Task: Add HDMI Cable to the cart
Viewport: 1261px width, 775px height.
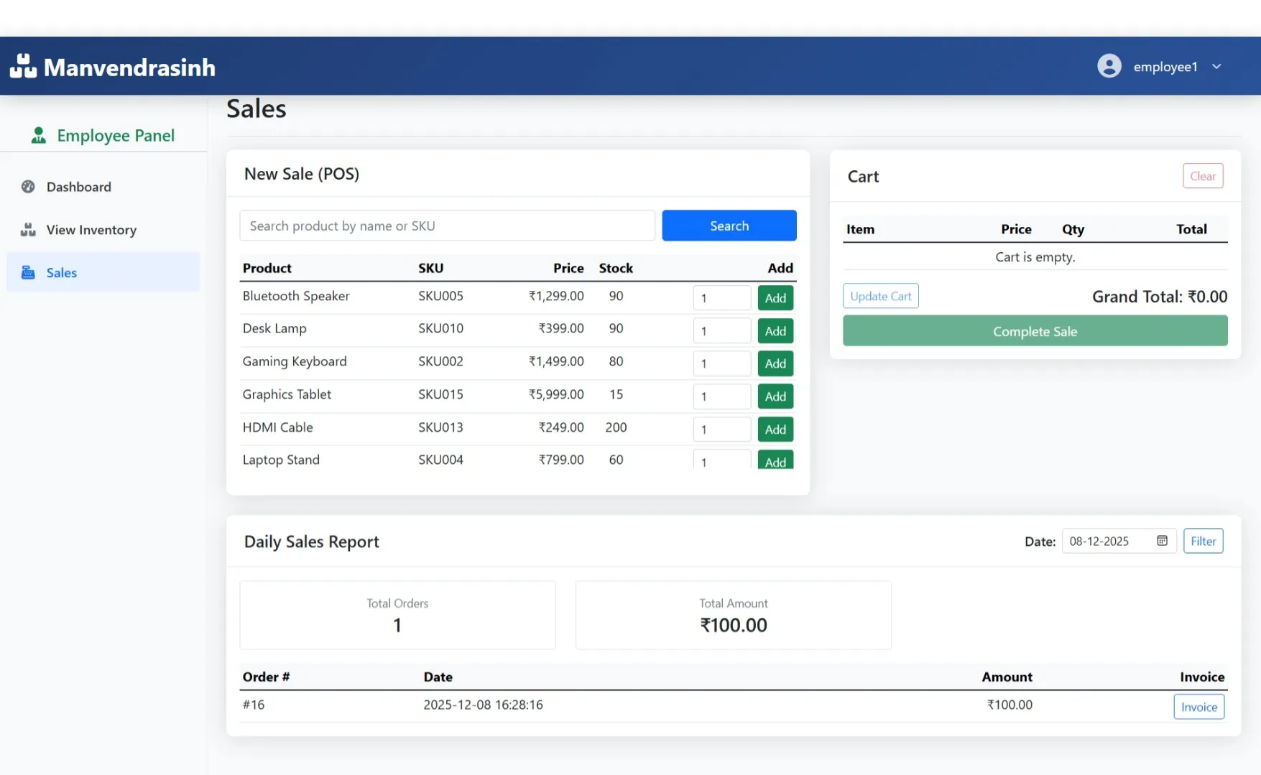Action: (775, 429)
